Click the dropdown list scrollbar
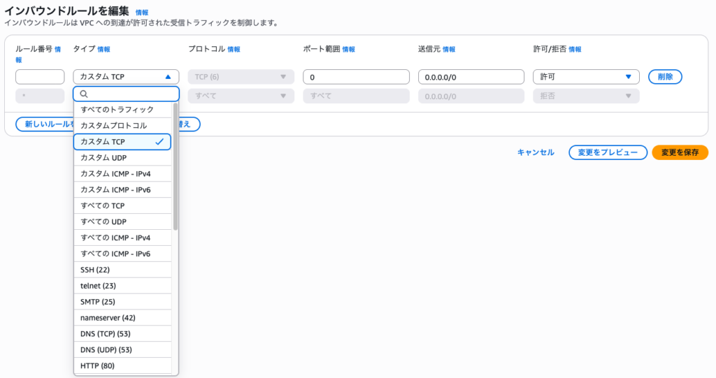The image size is (716, 378). coord(176,168)
